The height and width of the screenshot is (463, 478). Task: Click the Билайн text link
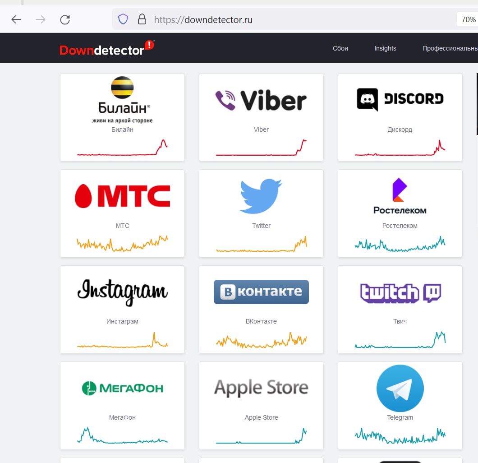[x=122, y=130]
